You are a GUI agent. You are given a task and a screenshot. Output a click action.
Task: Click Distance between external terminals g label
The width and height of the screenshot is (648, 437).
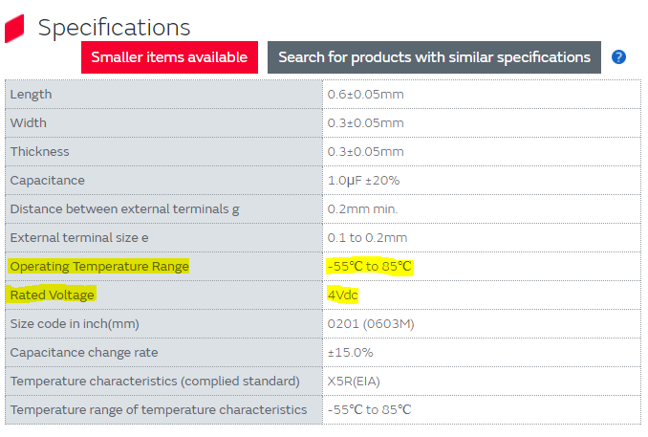click(x=124, y=209)
